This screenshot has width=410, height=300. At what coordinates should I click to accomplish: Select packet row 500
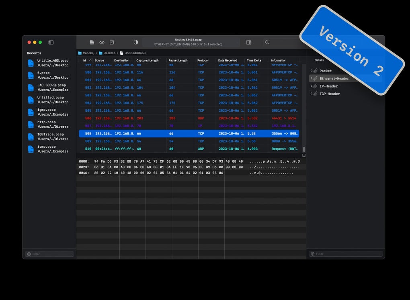(189, 72)
